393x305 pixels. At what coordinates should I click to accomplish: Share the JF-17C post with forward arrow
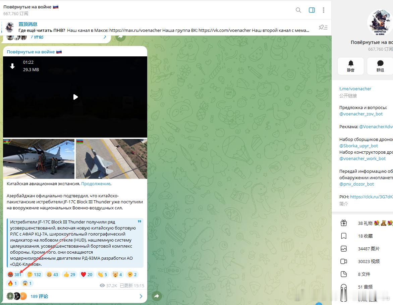157,296
